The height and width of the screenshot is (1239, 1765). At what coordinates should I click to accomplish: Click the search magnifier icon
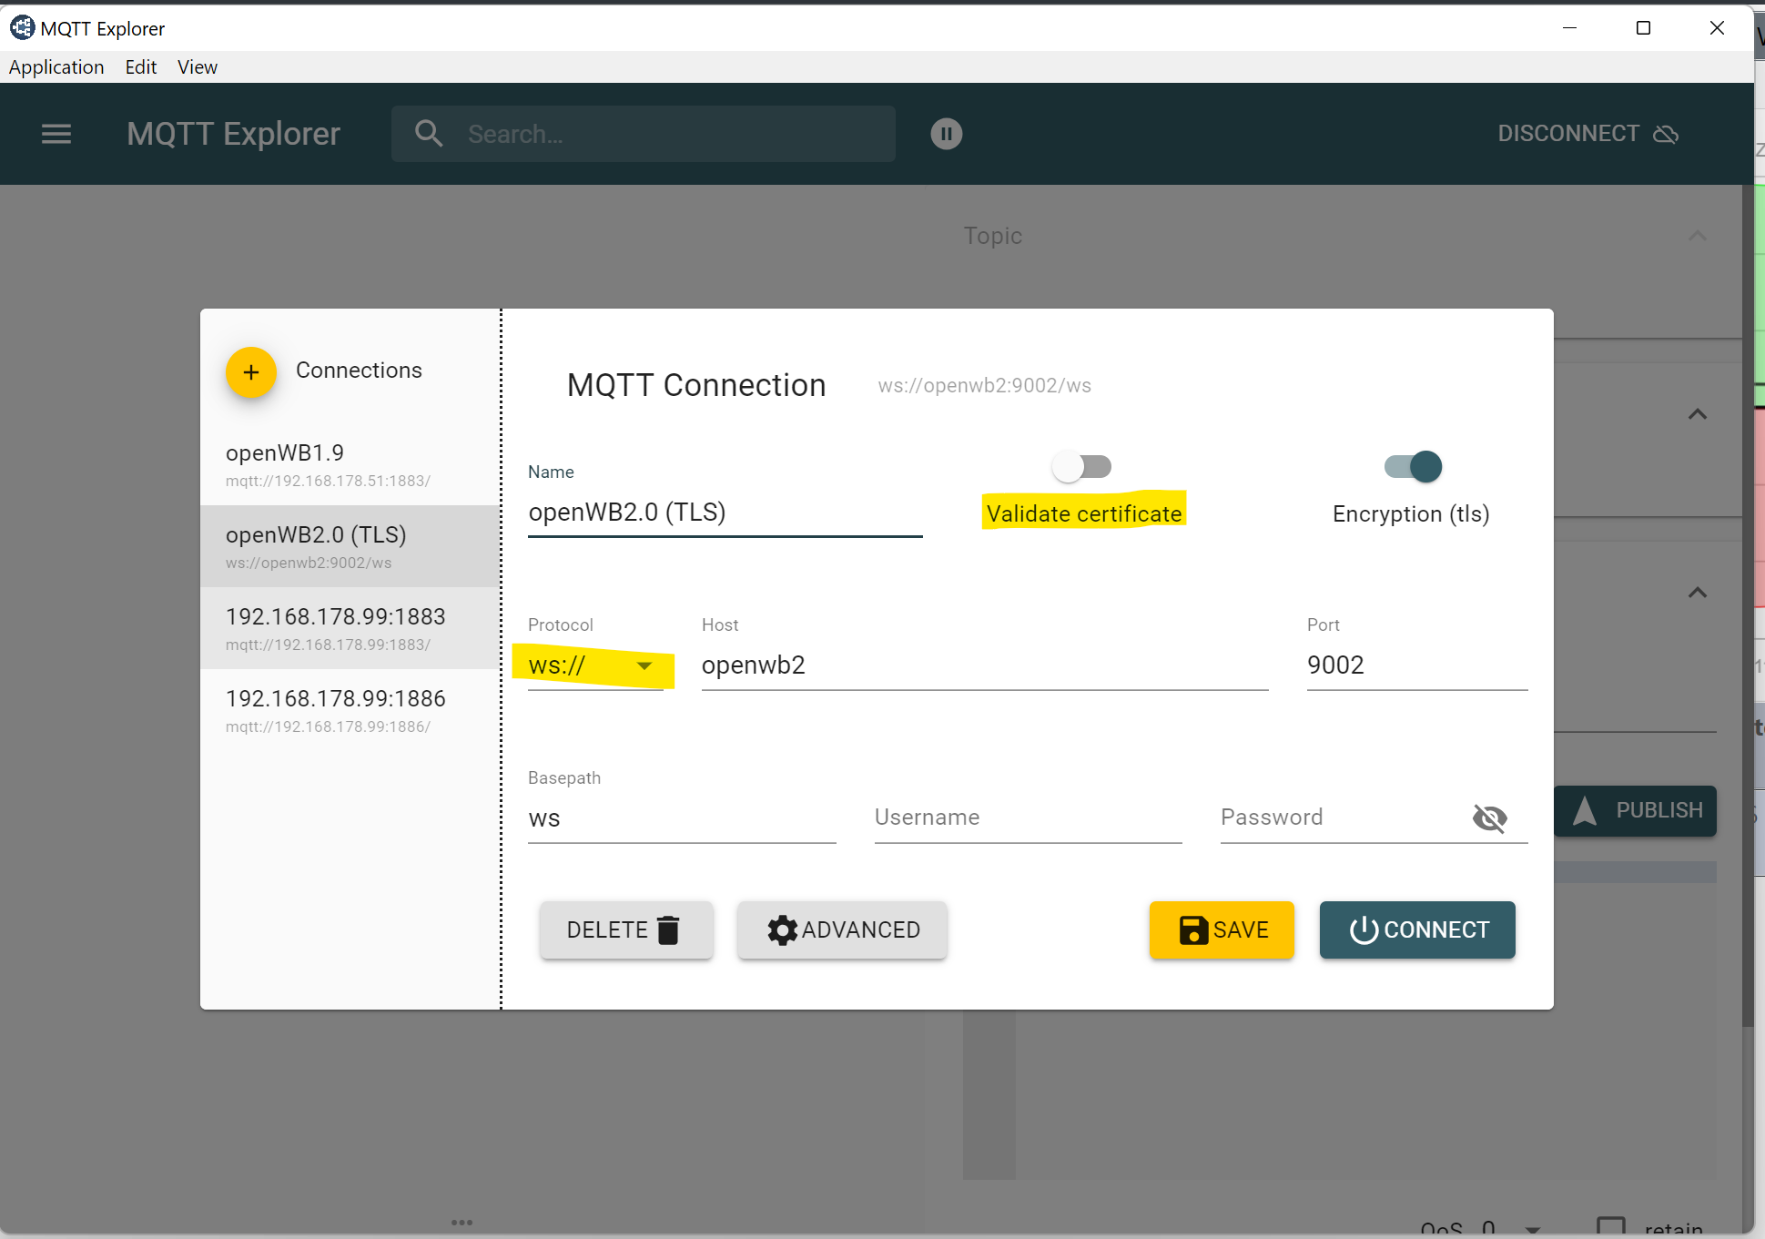pyautogui.click(x=429, y=134)
